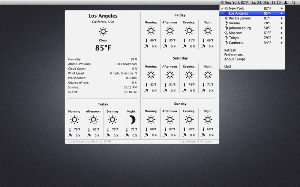
Task: Click Today's Night crescent moon icon
Action: tap(131, 120)
